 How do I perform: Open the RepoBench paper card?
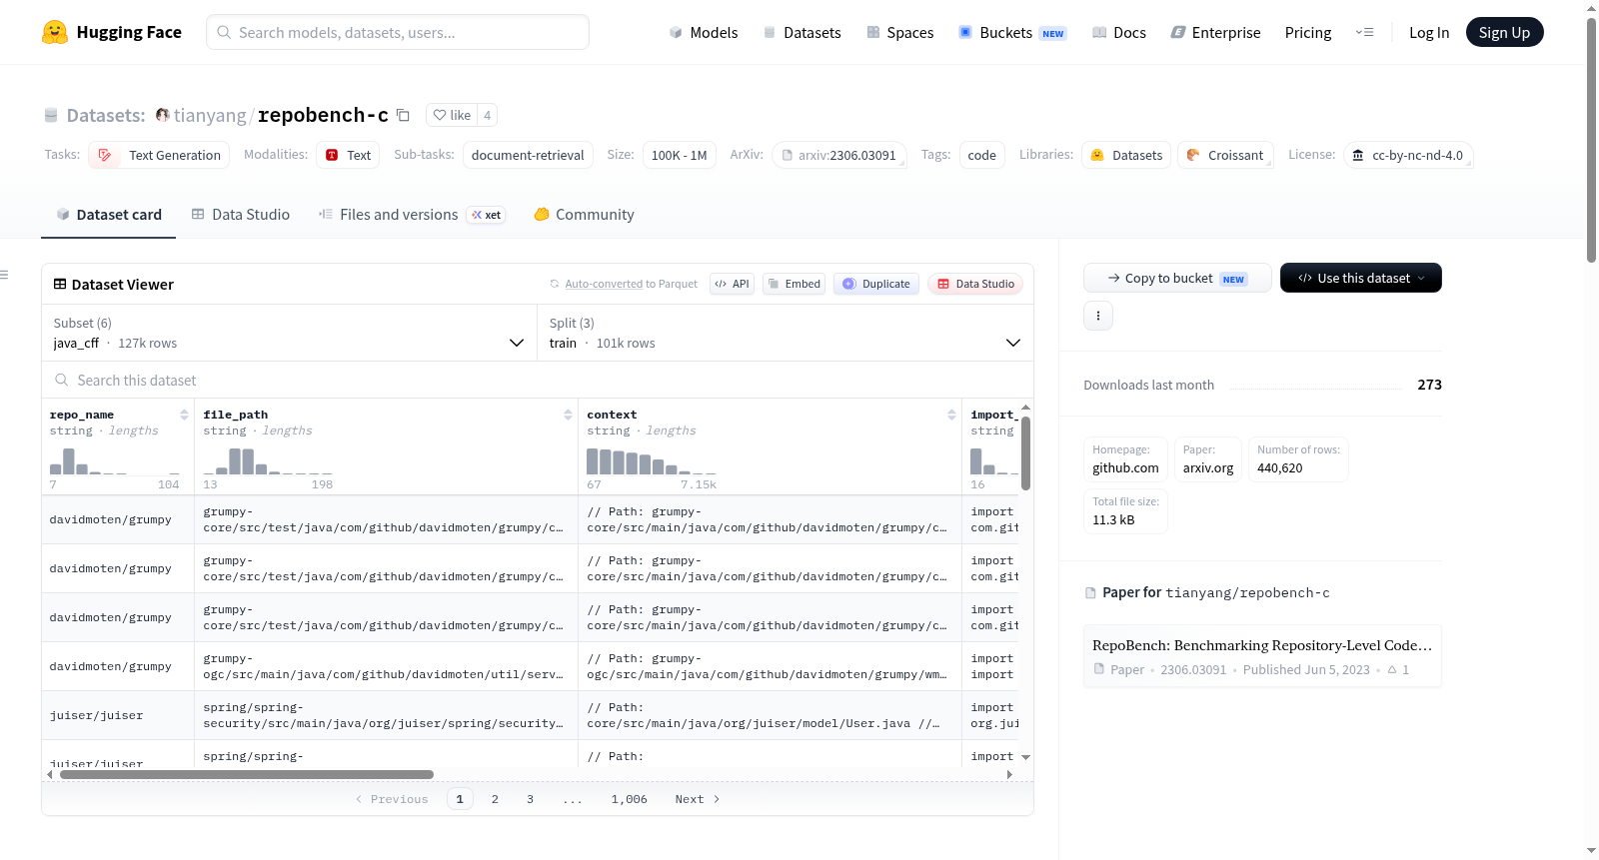click(1262, 656)
